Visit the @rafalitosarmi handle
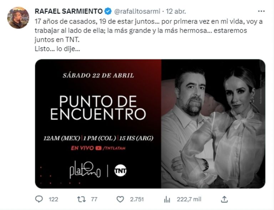274x210 pixels. pos(137,11)
